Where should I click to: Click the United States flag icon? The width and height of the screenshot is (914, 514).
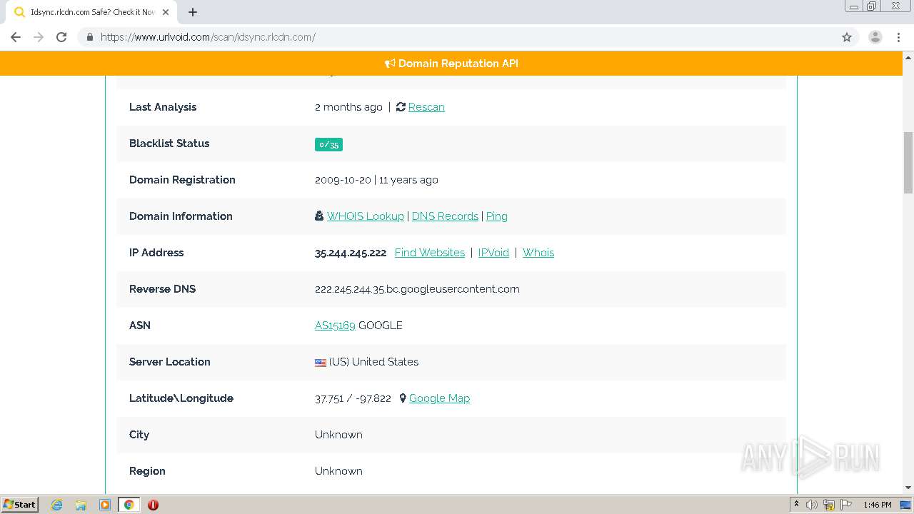(x=321, y=363)
